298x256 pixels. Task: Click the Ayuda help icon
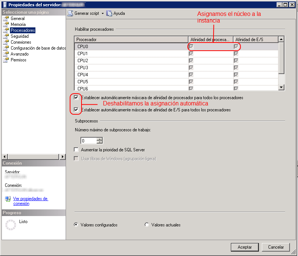point(109,13)
